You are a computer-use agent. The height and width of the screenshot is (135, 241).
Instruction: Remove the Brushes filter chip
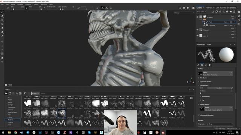point(38,93)
